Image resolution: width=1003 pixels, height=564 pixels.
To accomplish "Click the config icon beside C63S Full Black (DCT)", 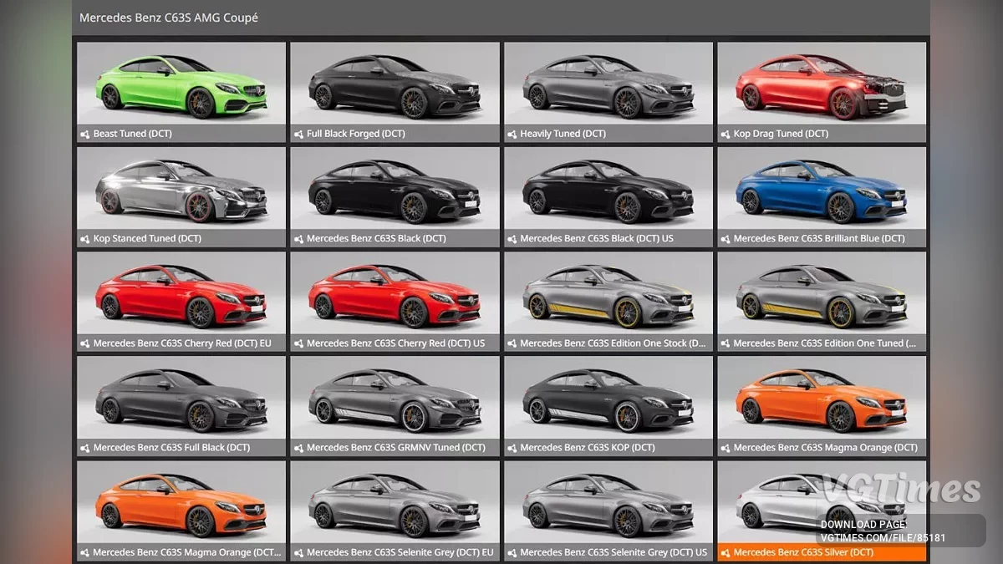I will click(85, 448).
